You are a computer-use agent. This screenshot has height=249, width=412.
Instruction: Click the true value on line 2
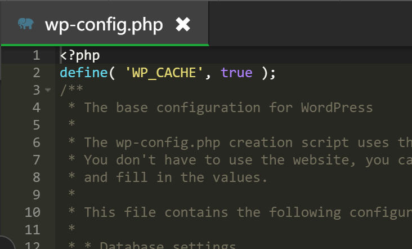(x=236, y=73)
